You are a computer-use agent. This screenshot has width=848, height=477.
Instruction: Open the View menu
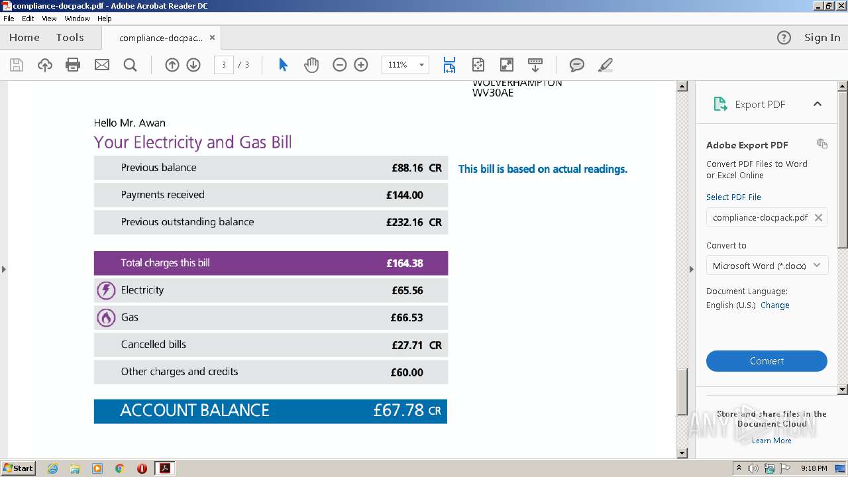(x=49, y=19)
